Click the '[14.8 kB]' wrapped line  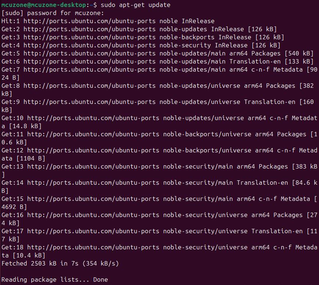(21, 126)
